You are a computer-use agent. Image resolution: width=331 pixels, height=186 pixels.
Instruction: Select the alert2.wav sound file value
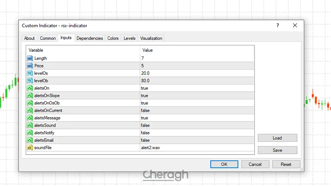click(x=150, y=148)
